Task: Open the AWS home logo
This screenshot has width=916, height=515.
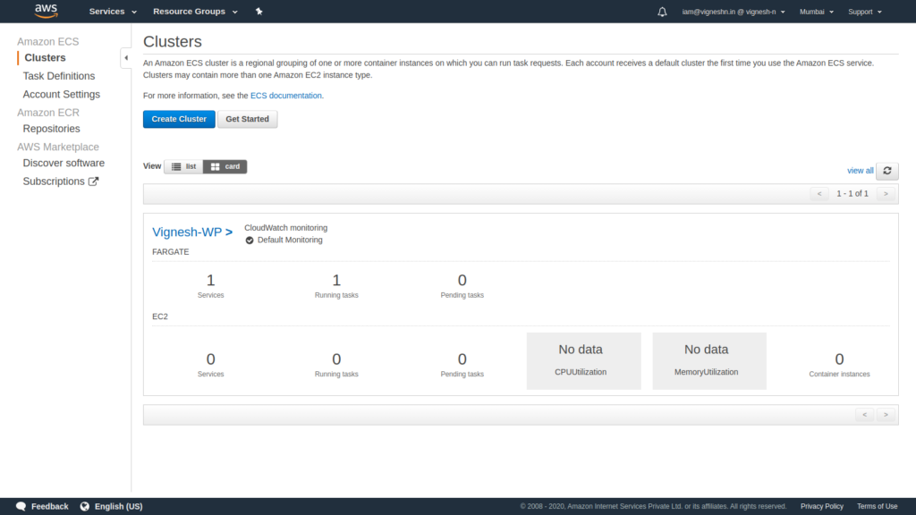Action: coord(46,11)
